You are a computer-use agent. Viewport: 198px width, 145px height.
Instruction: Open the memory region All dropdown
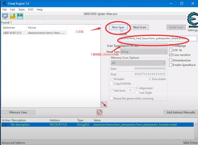pos(138,63)
